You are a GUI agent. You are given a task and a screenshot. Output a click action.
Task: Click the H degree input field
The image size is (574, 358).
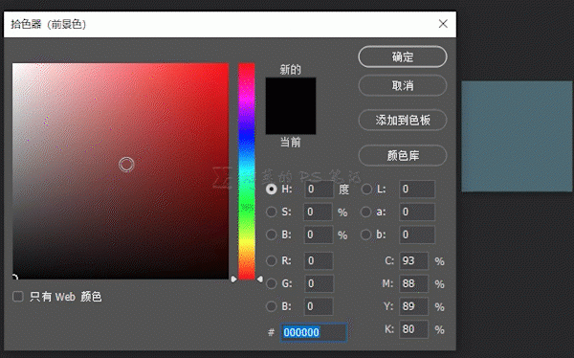coord(319,190)
